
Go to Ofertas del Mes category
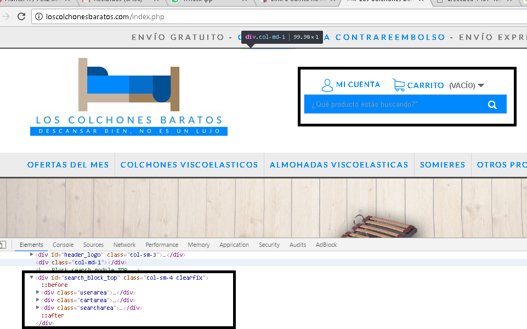click(x=68, y=165)
